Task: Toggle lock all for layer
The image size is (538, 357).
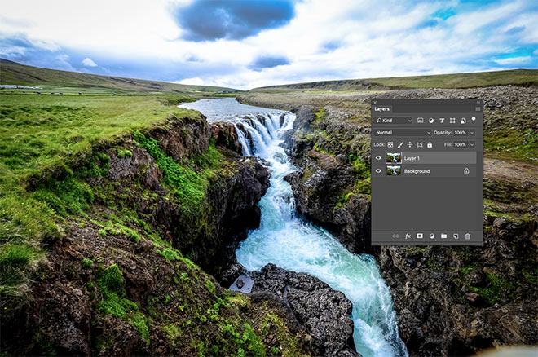Action: 430,145
